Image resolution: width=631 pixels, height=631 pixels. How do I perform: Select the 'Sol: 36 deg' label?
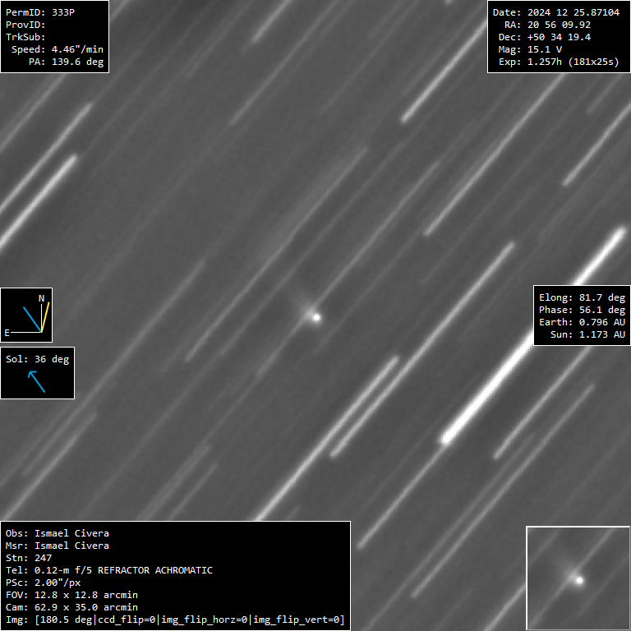pyautogui.click(x=37, y=359)
